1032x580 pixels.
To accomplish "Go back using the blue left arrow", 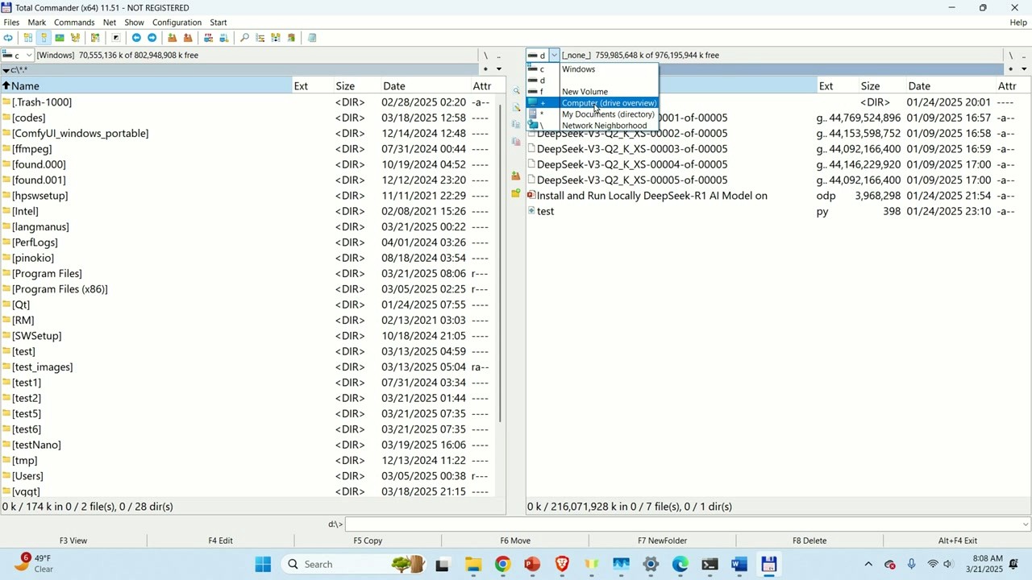I will click(x=136, y=38).
